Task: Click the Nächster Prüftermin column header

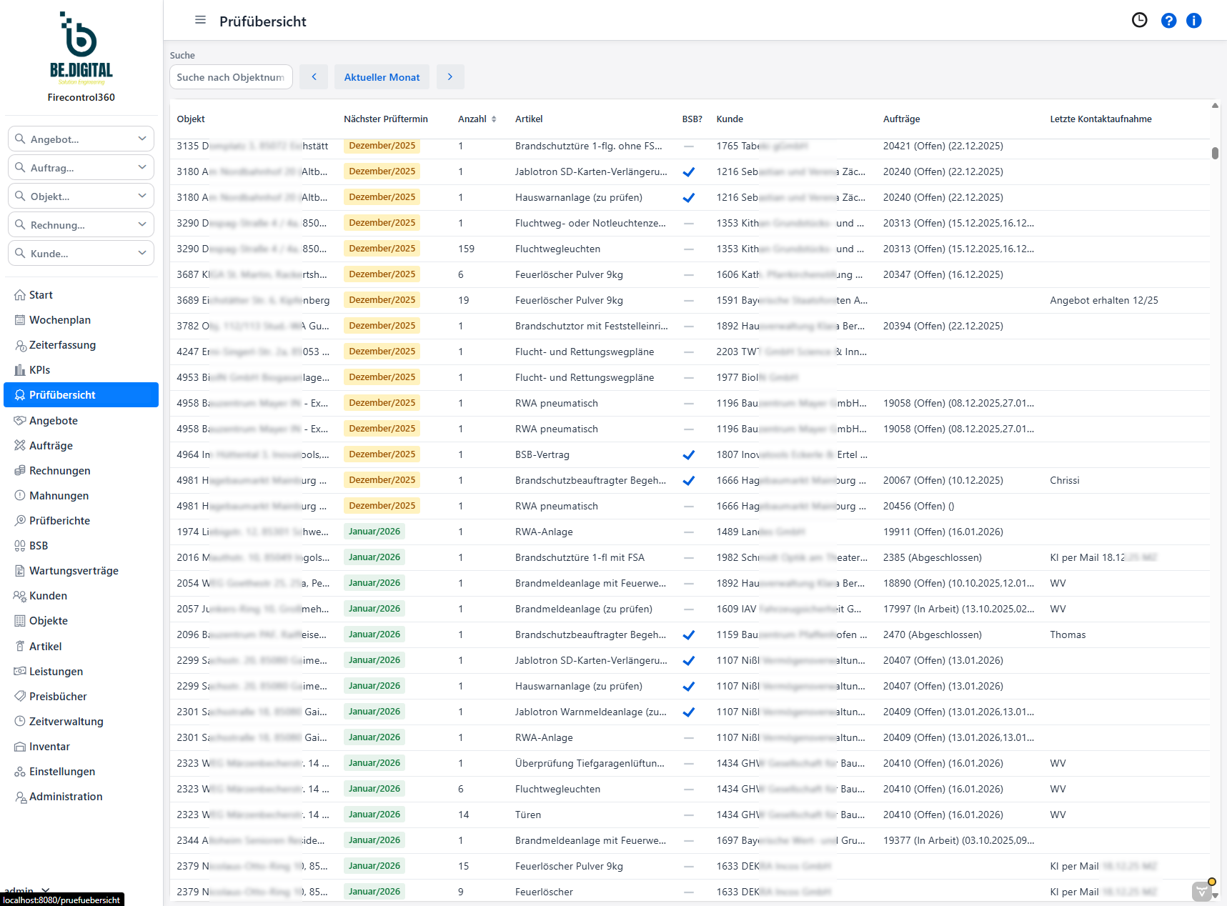Action: coord(385,119)
